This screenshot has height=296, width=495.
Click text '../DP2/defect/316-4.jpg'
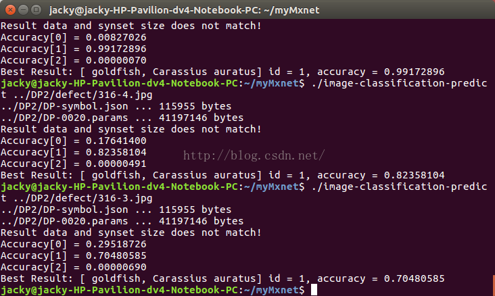[x=83, y=95]
